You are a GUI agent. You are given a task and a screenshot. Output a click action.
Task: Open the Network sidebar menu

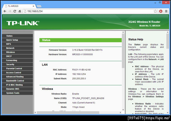tap(17, 48)
